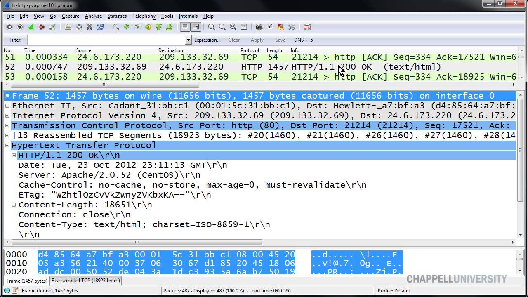The width and height of the screenshot is (528, 297).
Task: Find a packet magnifier icon
Action: pos(116,27)
